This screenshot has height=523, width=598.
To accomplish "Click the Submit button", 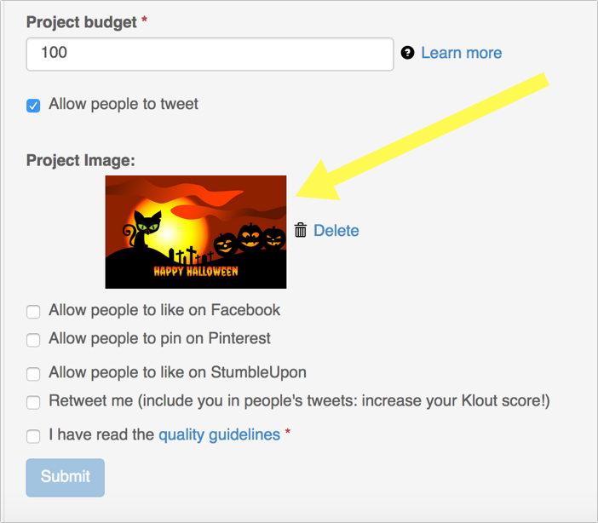I will pos(66,478).
